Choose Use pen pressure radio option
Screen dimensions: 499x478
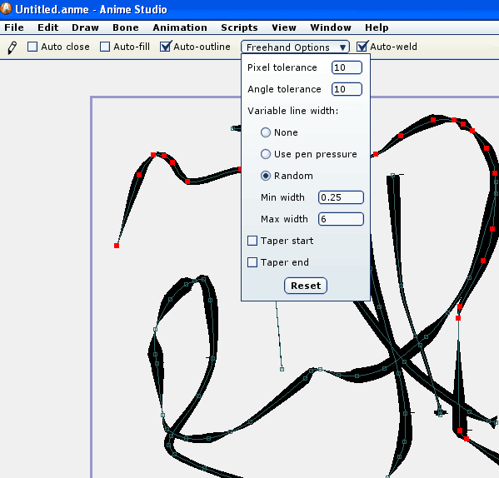266,154
